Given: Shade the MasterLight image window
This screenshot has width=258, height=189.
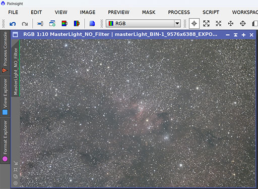Looking at the screenshot, I should pyautogui.click(x=236, y=35).
